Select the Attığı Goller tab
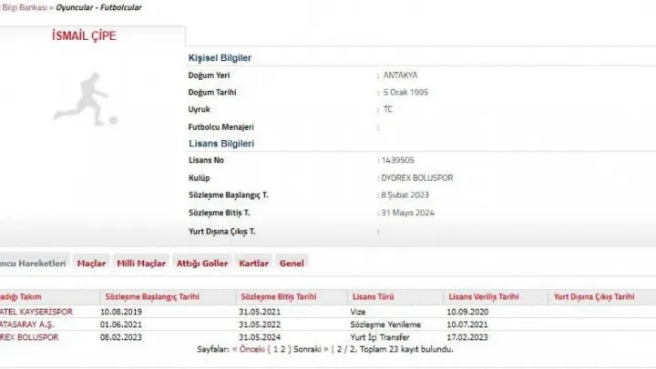The image size is (656, 369). click(x=202, y=263)
